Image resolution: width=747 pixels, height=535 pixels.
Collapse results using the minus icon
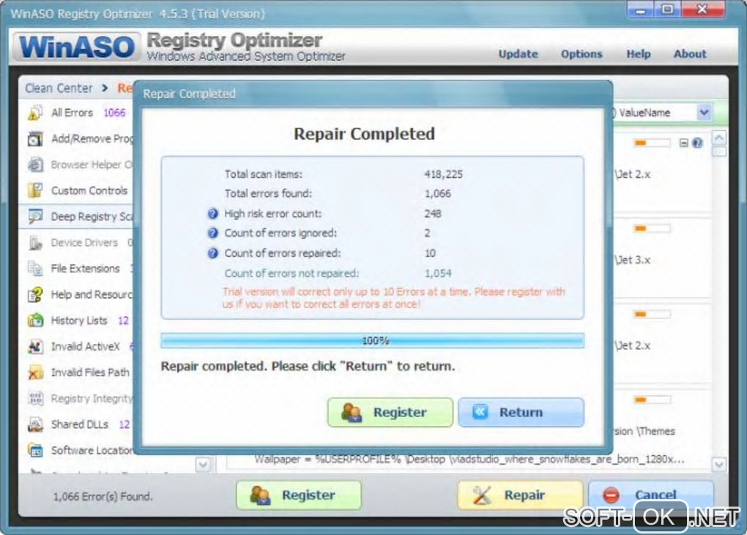click(x=683, y=143)
